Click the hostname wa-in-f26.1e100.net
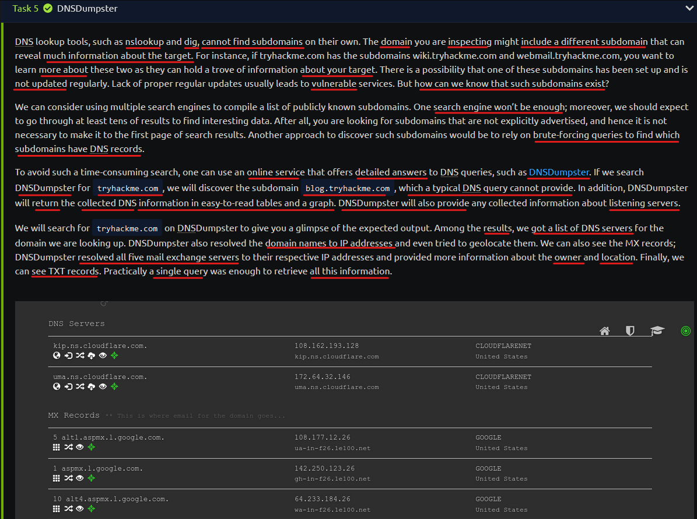This screenshot has width=697, height=519. click(332, 510)
